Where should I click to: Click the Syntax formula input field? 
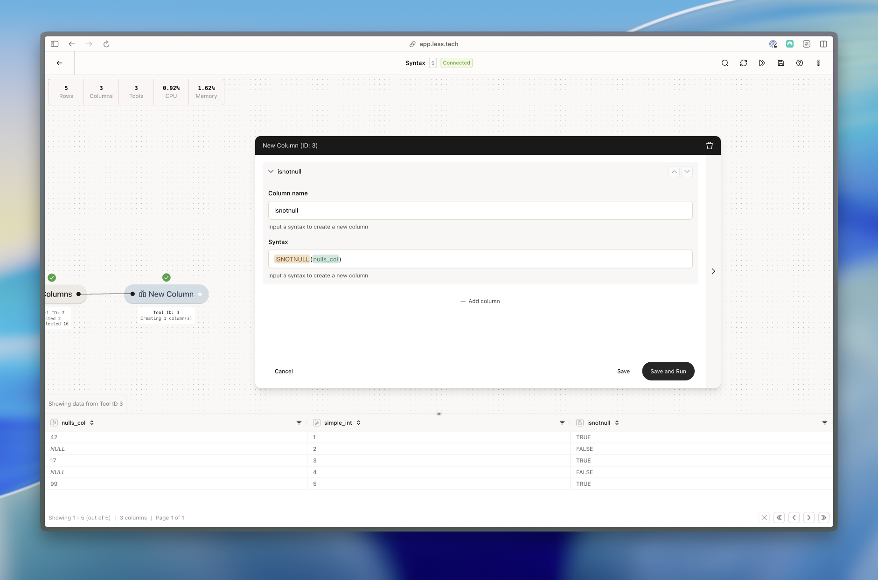[x=480, y=259]
